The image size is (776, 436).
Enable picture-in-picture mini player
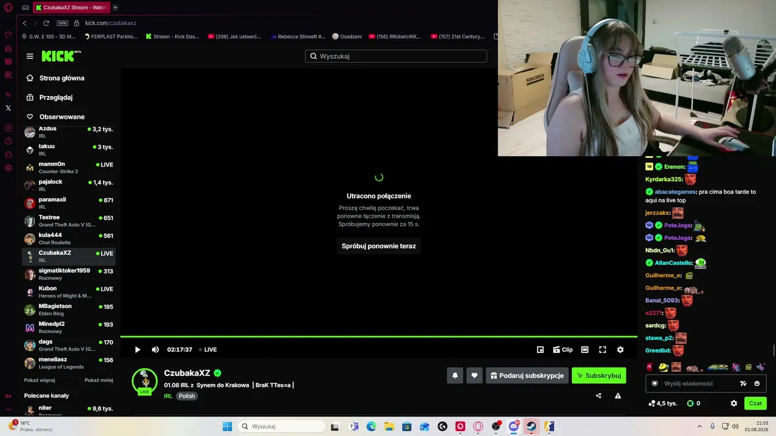[540, 349]
